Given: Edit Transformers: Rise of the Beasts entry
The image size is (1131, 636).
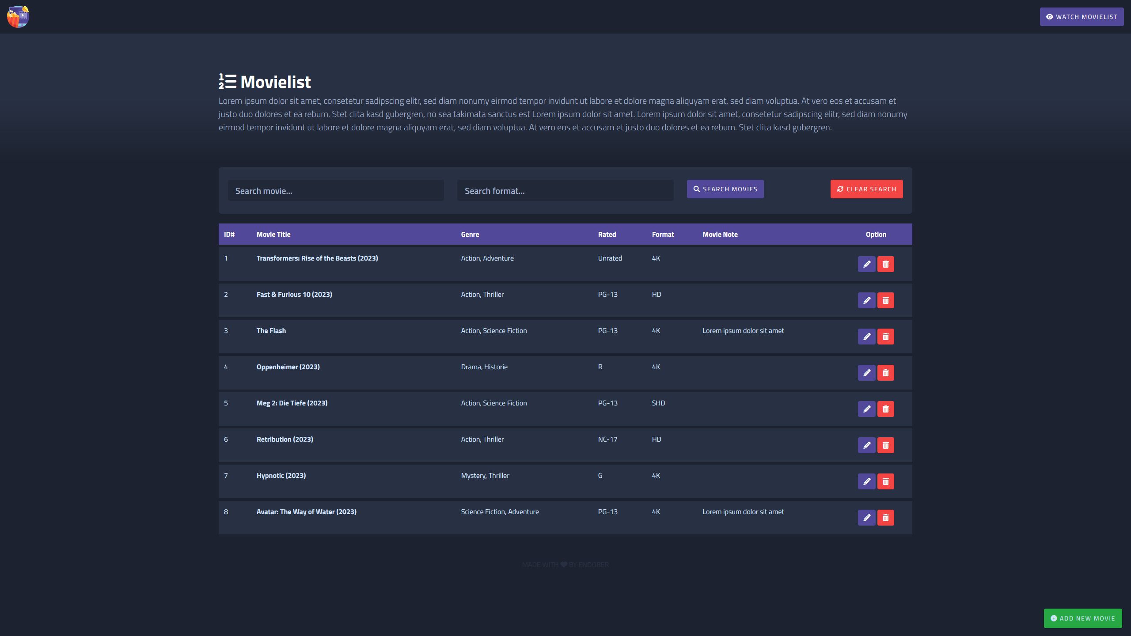Looking at the screenshot, I should pyautogui.click(x=866, y=264).
